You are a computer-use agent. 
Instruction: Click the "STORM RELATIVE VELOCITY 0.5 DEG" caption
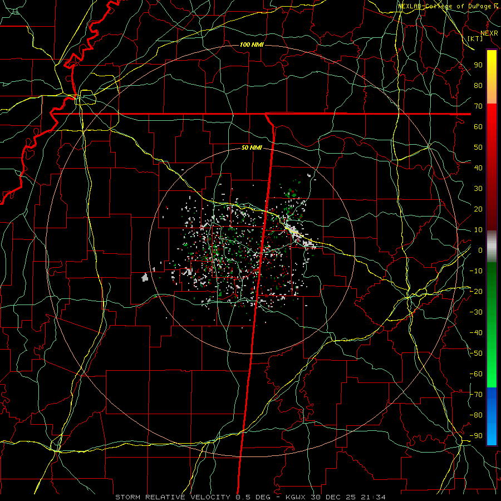(193, 497)
